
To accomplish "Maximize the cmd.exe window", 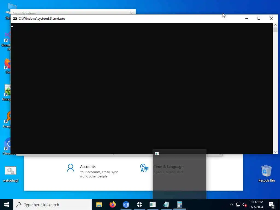I will [259, 18].
